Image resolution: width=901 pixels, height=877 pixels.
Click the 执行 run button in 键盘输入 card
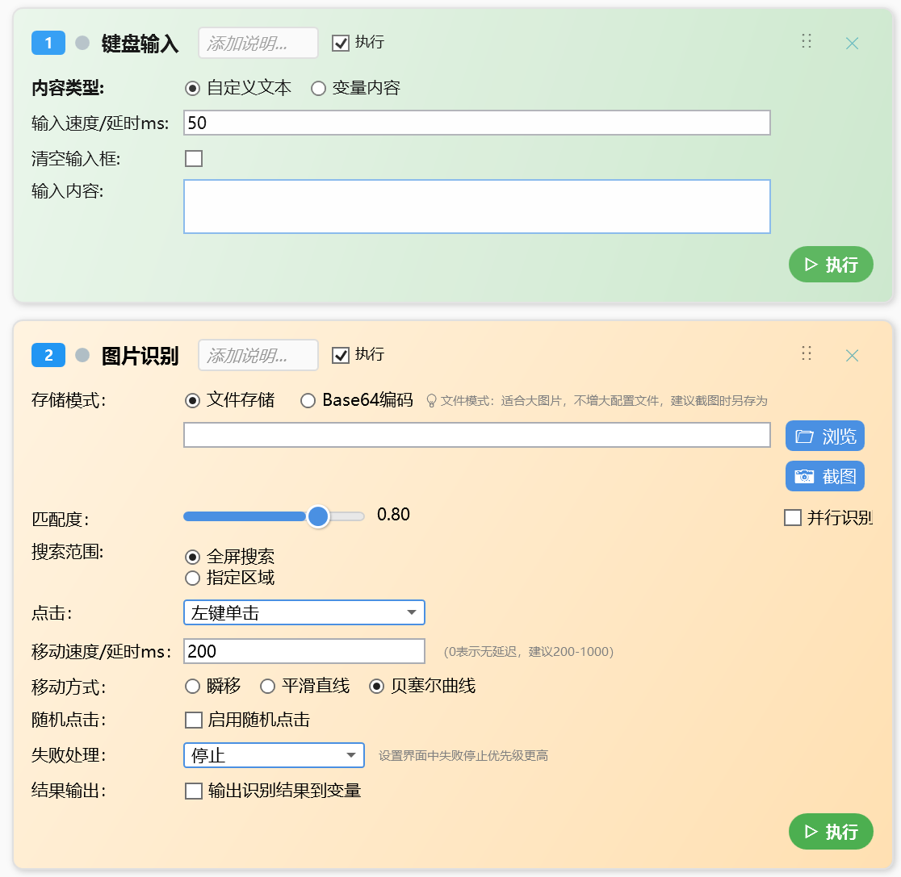pyautogui.click(x=831, y=265)
